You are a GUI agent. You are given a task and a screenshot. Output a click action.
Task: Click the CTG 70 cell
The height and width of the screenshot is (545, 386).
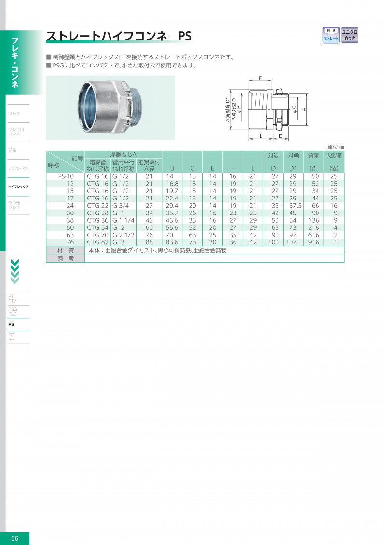coord(97,235)
